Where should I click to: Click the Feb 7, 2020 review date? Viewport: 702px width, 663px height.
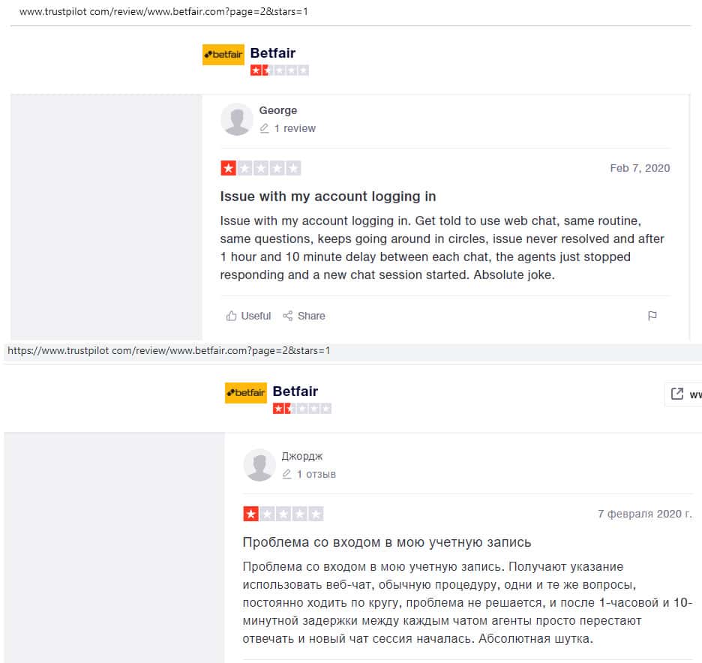[x=640, y=168]
